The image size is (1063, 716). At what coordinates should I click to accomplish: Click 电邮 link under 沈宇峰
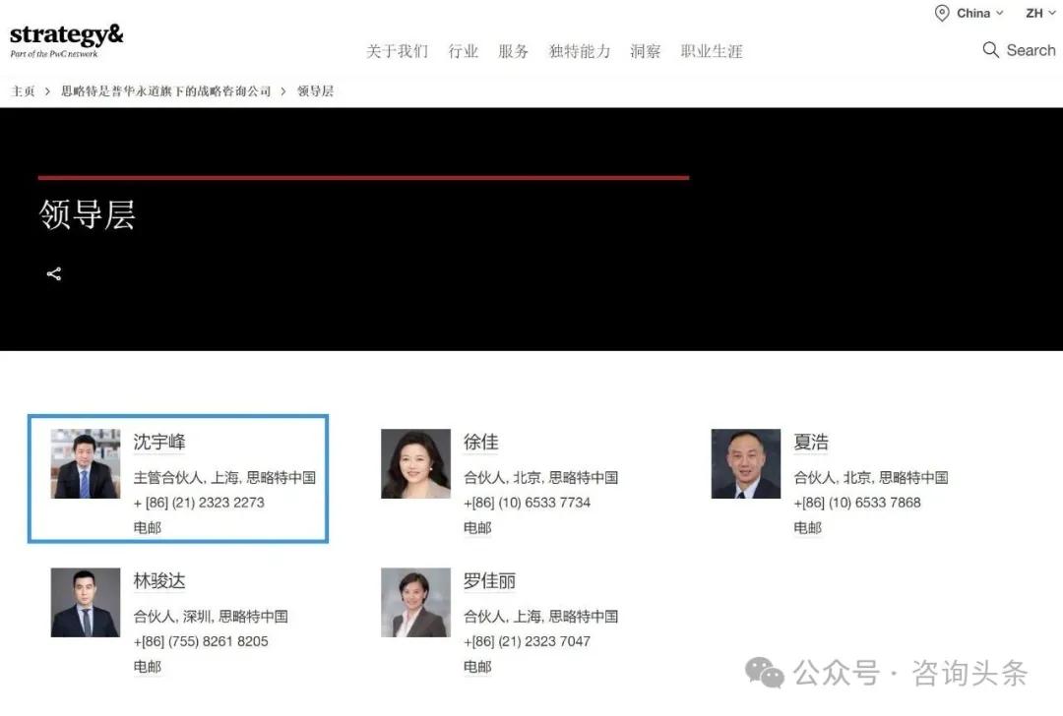147,528
